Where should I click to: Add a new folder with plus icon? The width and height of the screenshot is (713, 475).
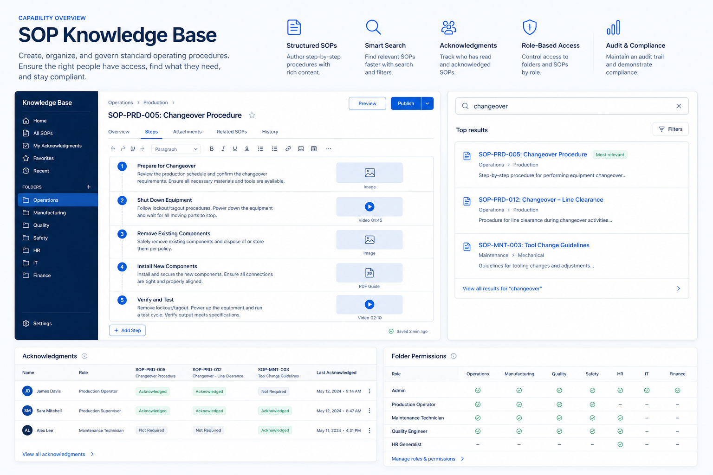tap(89, 187)
